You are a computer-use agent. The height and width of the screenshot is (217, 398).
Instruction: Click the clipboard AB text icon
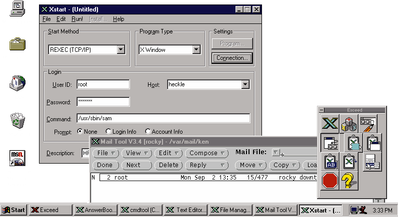[x=330, y=162]
